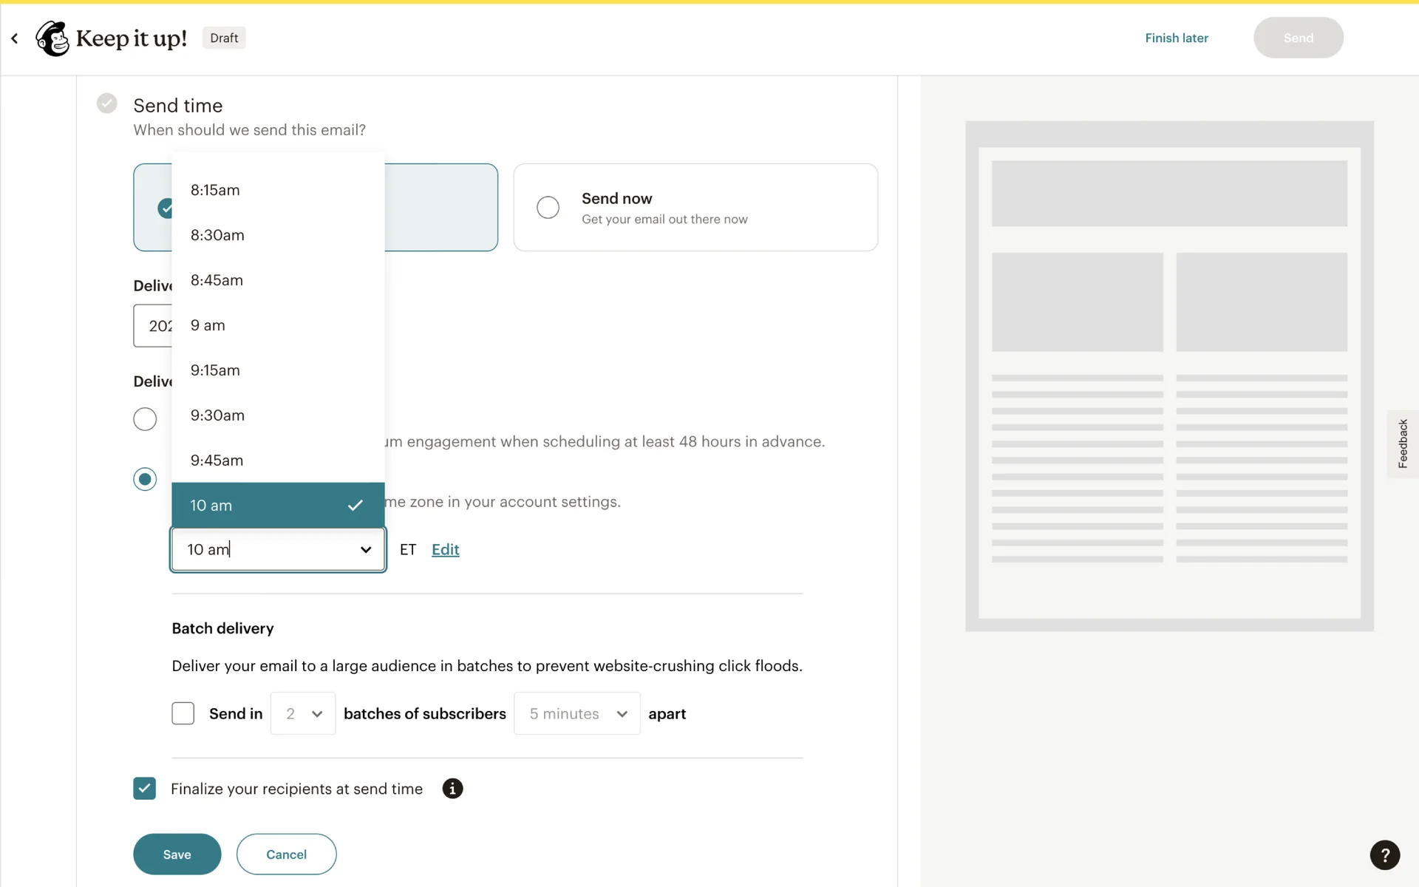
Task: Click the Edit time zone link
Action: coord(445,549)
